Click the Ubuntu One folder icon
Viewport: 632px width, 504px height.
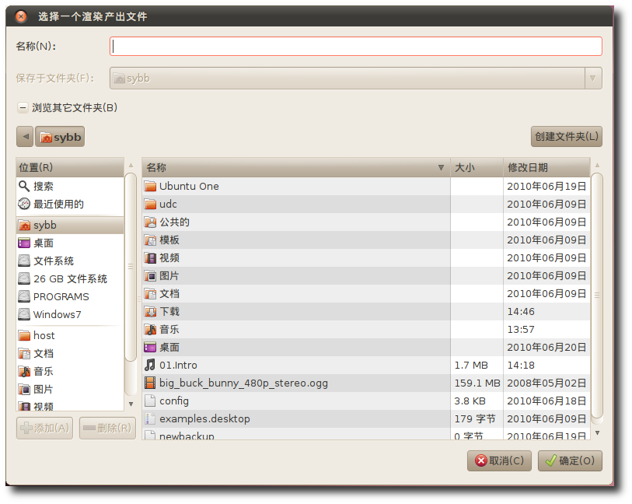[150, 187]
